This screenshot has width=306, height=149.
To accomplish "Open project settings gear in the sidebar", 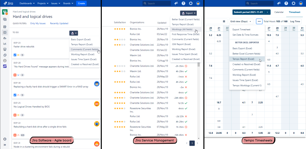I will (x=5, y=139).
